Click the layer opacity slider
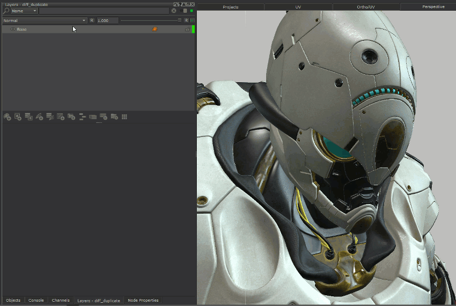 (x=150, y=20)
